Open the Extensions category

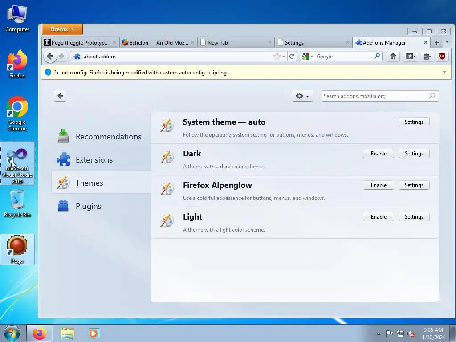[101, 160]
